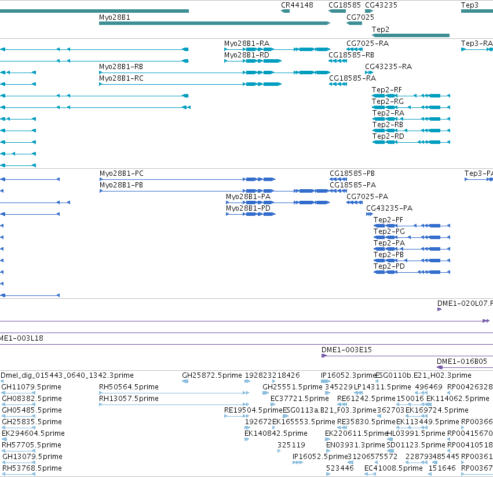Select EST RH13057.5prime

click(x=174, y=404)
